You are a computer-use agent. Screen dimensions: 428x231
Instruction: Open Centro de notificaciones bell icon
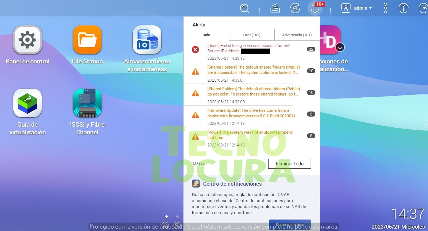coord(196,184)
